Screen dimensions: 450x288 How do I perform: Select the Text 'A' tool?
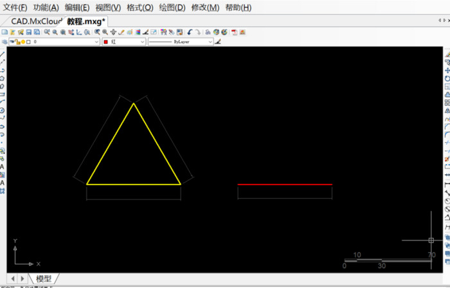click(3, 166)
